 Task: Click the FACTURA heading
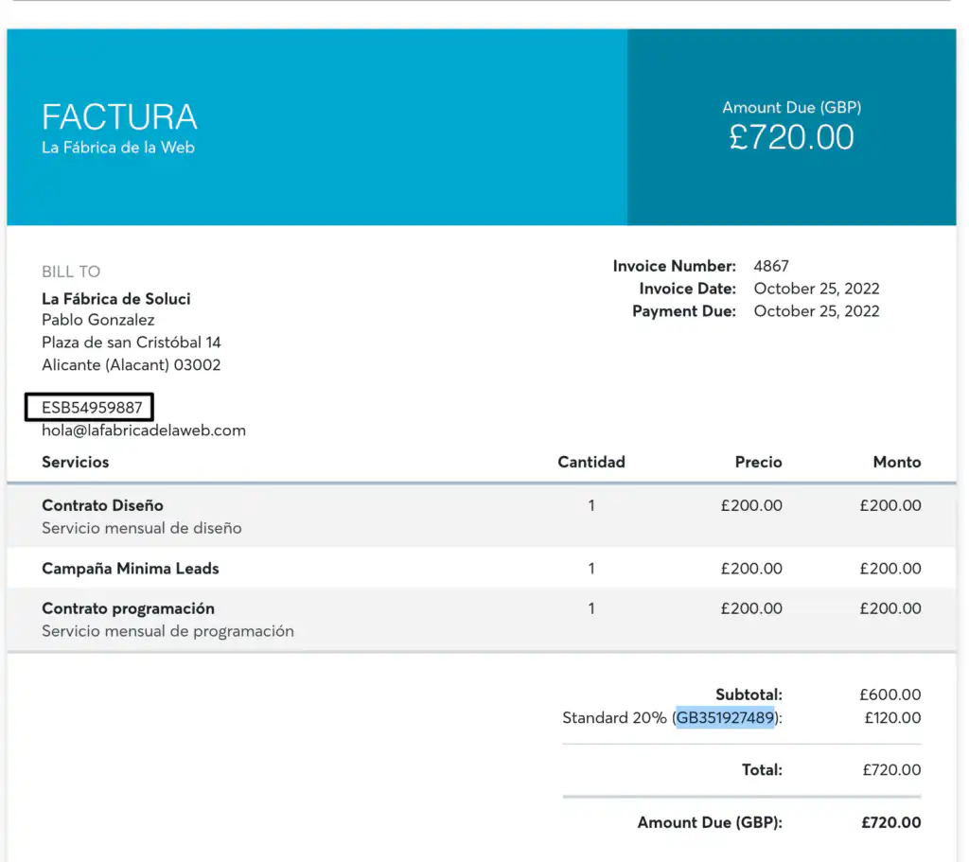(120, 117)
